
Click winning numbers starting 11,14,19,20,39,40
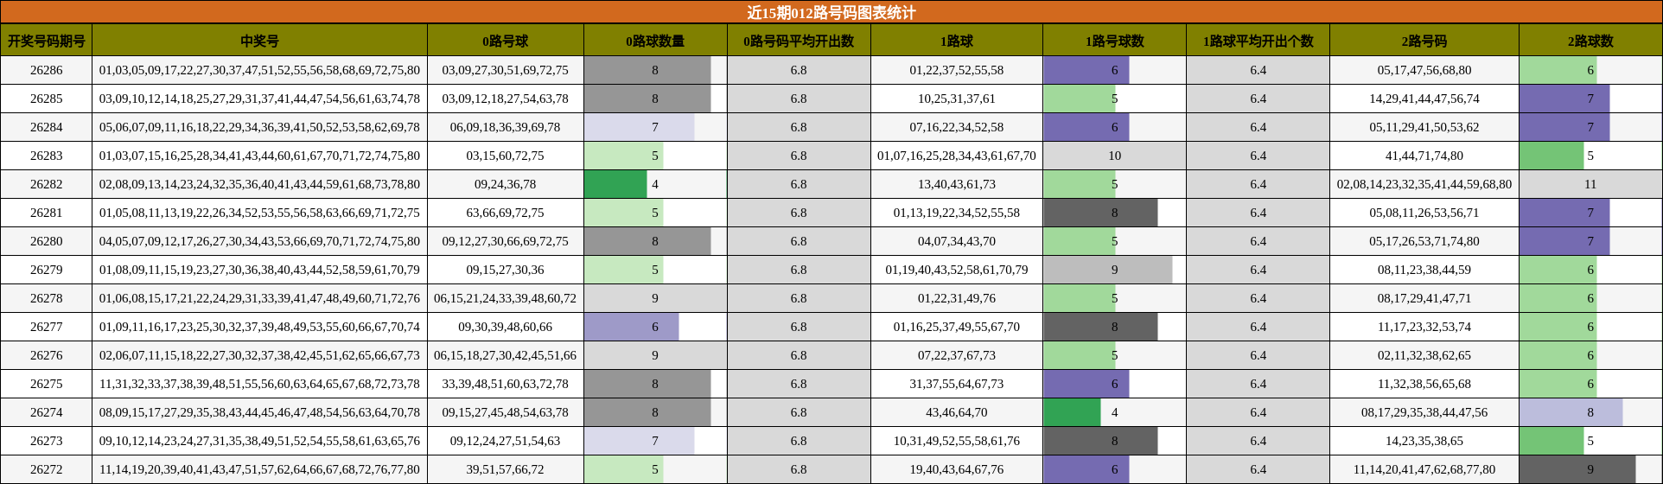click(259, 469)
